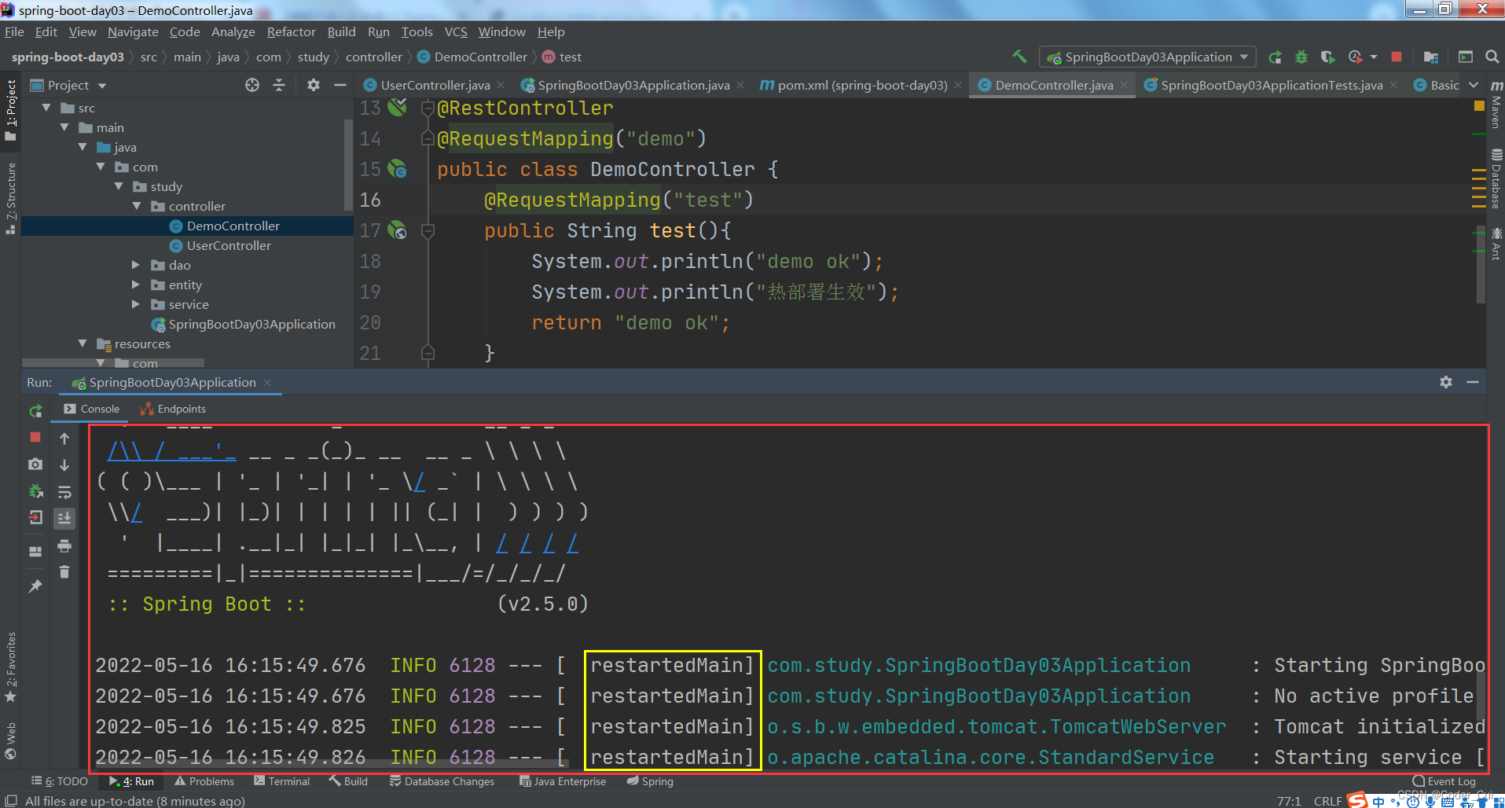This screenshot has width=1505, height=808.
Task: Toggle Structure tool window stripe button
Action: (10, 198)
